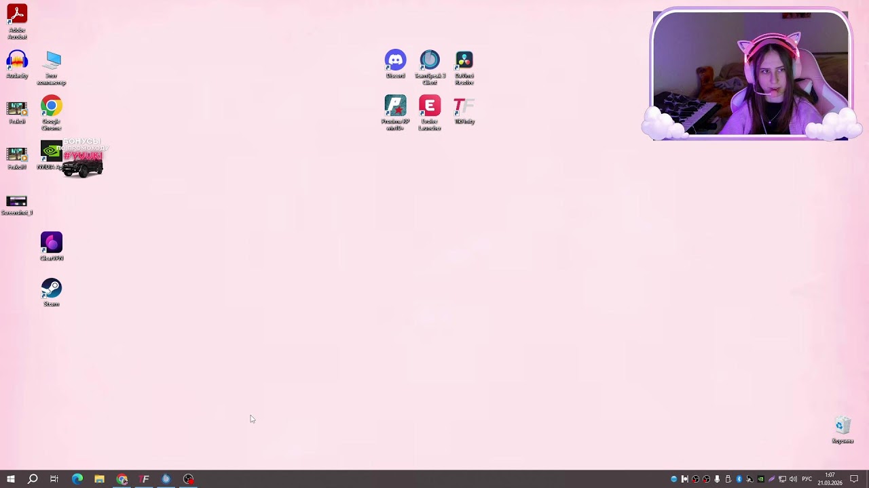
Task: Open the volume control in system tray
Action: 793,479
